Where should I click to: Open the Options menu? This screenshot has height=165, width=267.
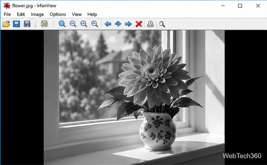pos(58,14)
